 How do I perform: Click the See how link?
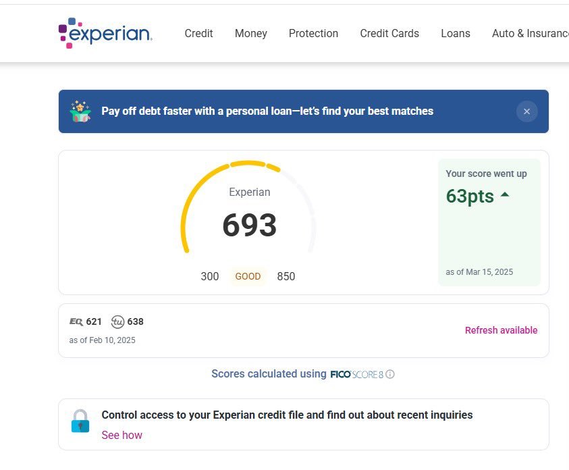121,435
